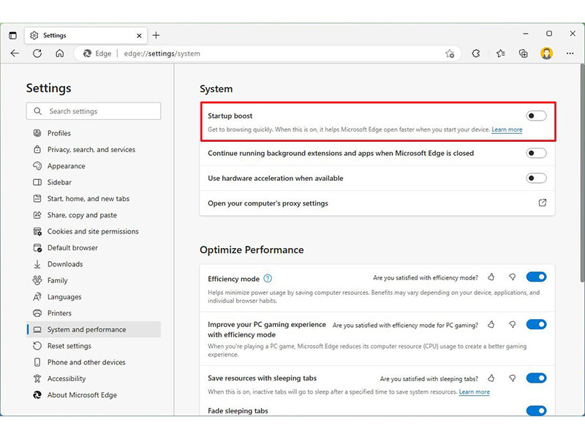Image resolution: width=585 pixels, height=439 pixels.
Task: Open your computer's proxy settings
Action: point(377,203)
